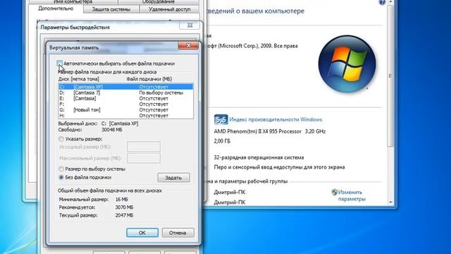Select 'Размер по выбору системы' radio option
Viewport: 451px width, 254px height.
tap(61, 169)
